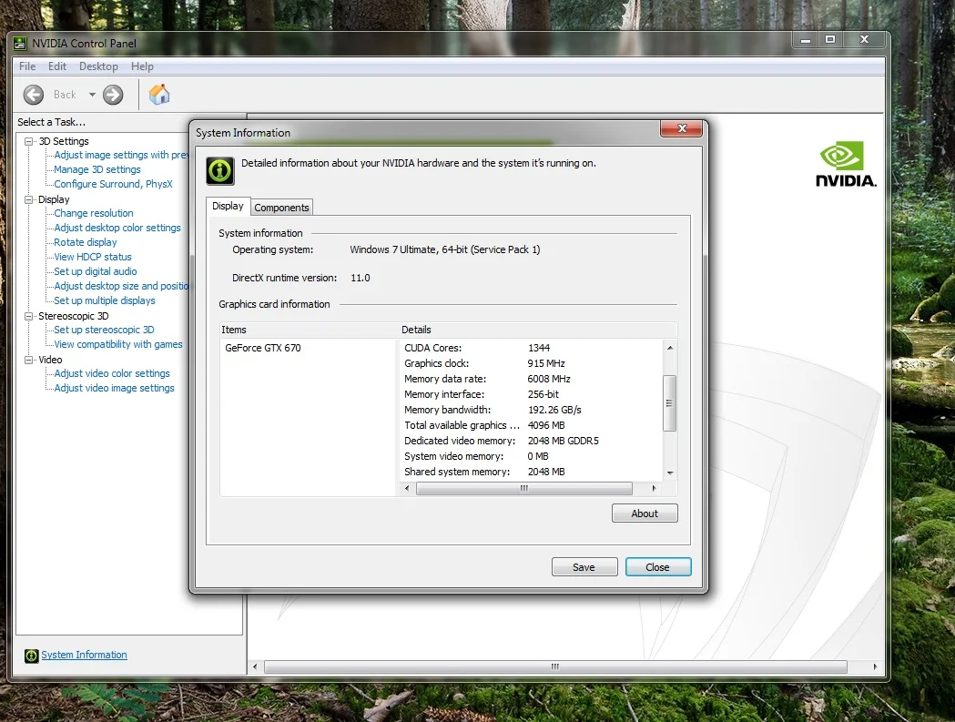955x722 pixels.
Task: Click the System Information icon at bottom-left
Action: click(31, 656)
